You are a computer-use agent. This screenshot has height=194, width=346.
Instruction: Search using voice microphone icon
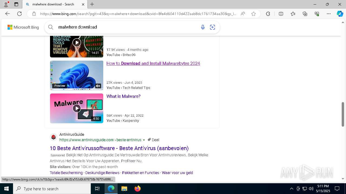203,27
